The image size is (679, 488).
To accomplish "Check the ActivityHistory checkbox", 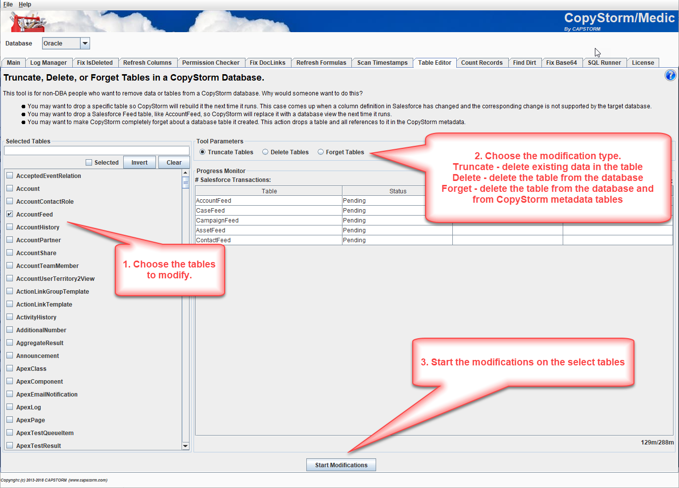I will click(9, 316).
